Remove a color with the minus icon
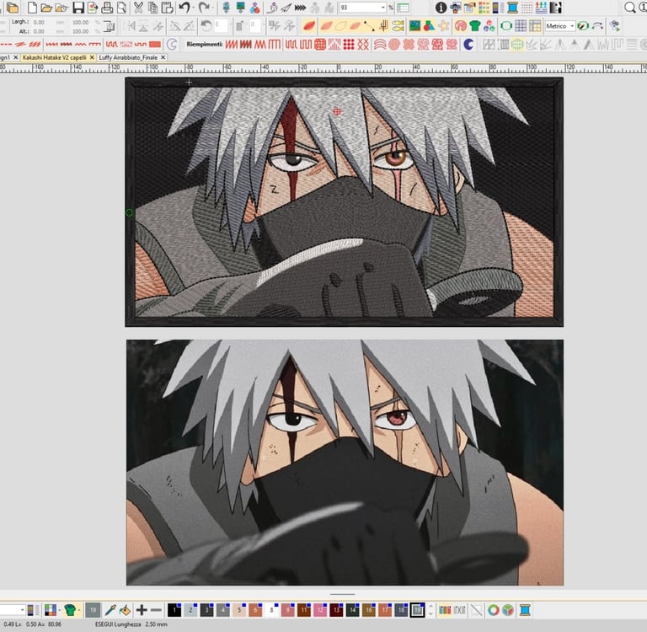The image size is (647, 632). point(156,610)
